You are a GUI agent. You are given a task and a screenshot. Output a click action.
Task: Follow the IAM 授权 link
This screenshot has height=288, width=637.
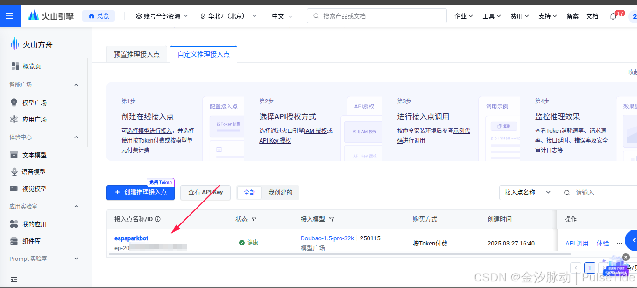(x=316, y=131)
